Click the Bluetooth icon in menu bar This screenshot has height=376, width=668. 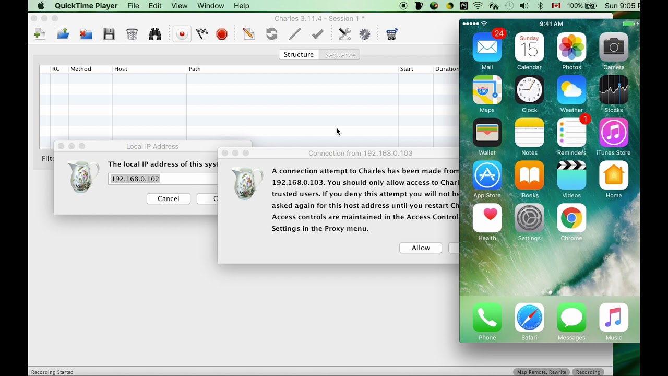tap(540, 6)
